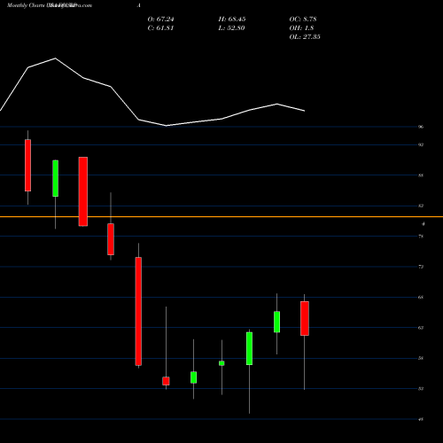Click the open price O: 67.24 label
Screen dimensions: 443x443
tap(160, 19)
